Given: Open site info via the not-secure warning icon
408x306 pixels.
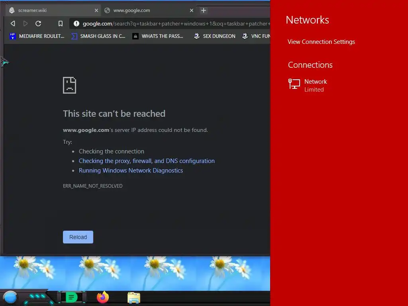Looking at the screenshot, I should click(x=76, y=24).
